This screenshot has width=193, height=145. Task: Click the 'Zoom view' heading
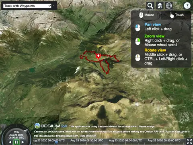(x=154, y=36)
